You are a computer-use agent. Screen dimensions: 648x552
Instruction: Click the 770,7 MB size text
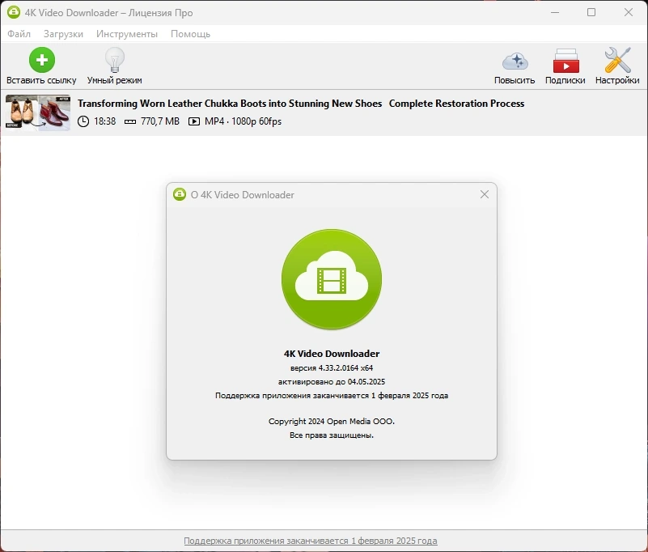coord(160,121)
